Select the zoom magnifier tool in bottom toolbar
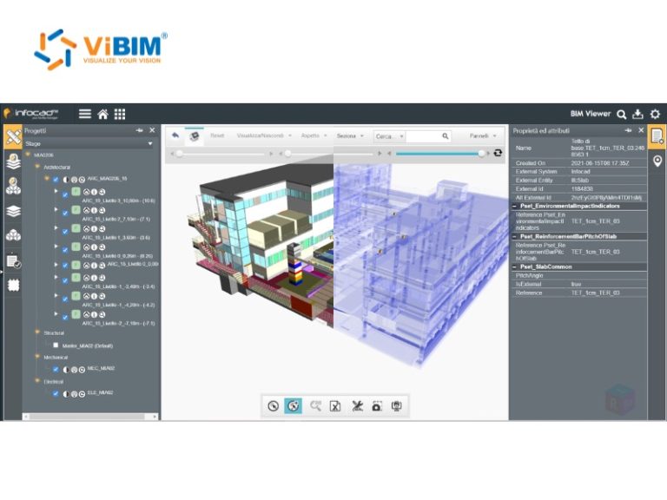Viewport: 667px width, 500px height. 315,406
